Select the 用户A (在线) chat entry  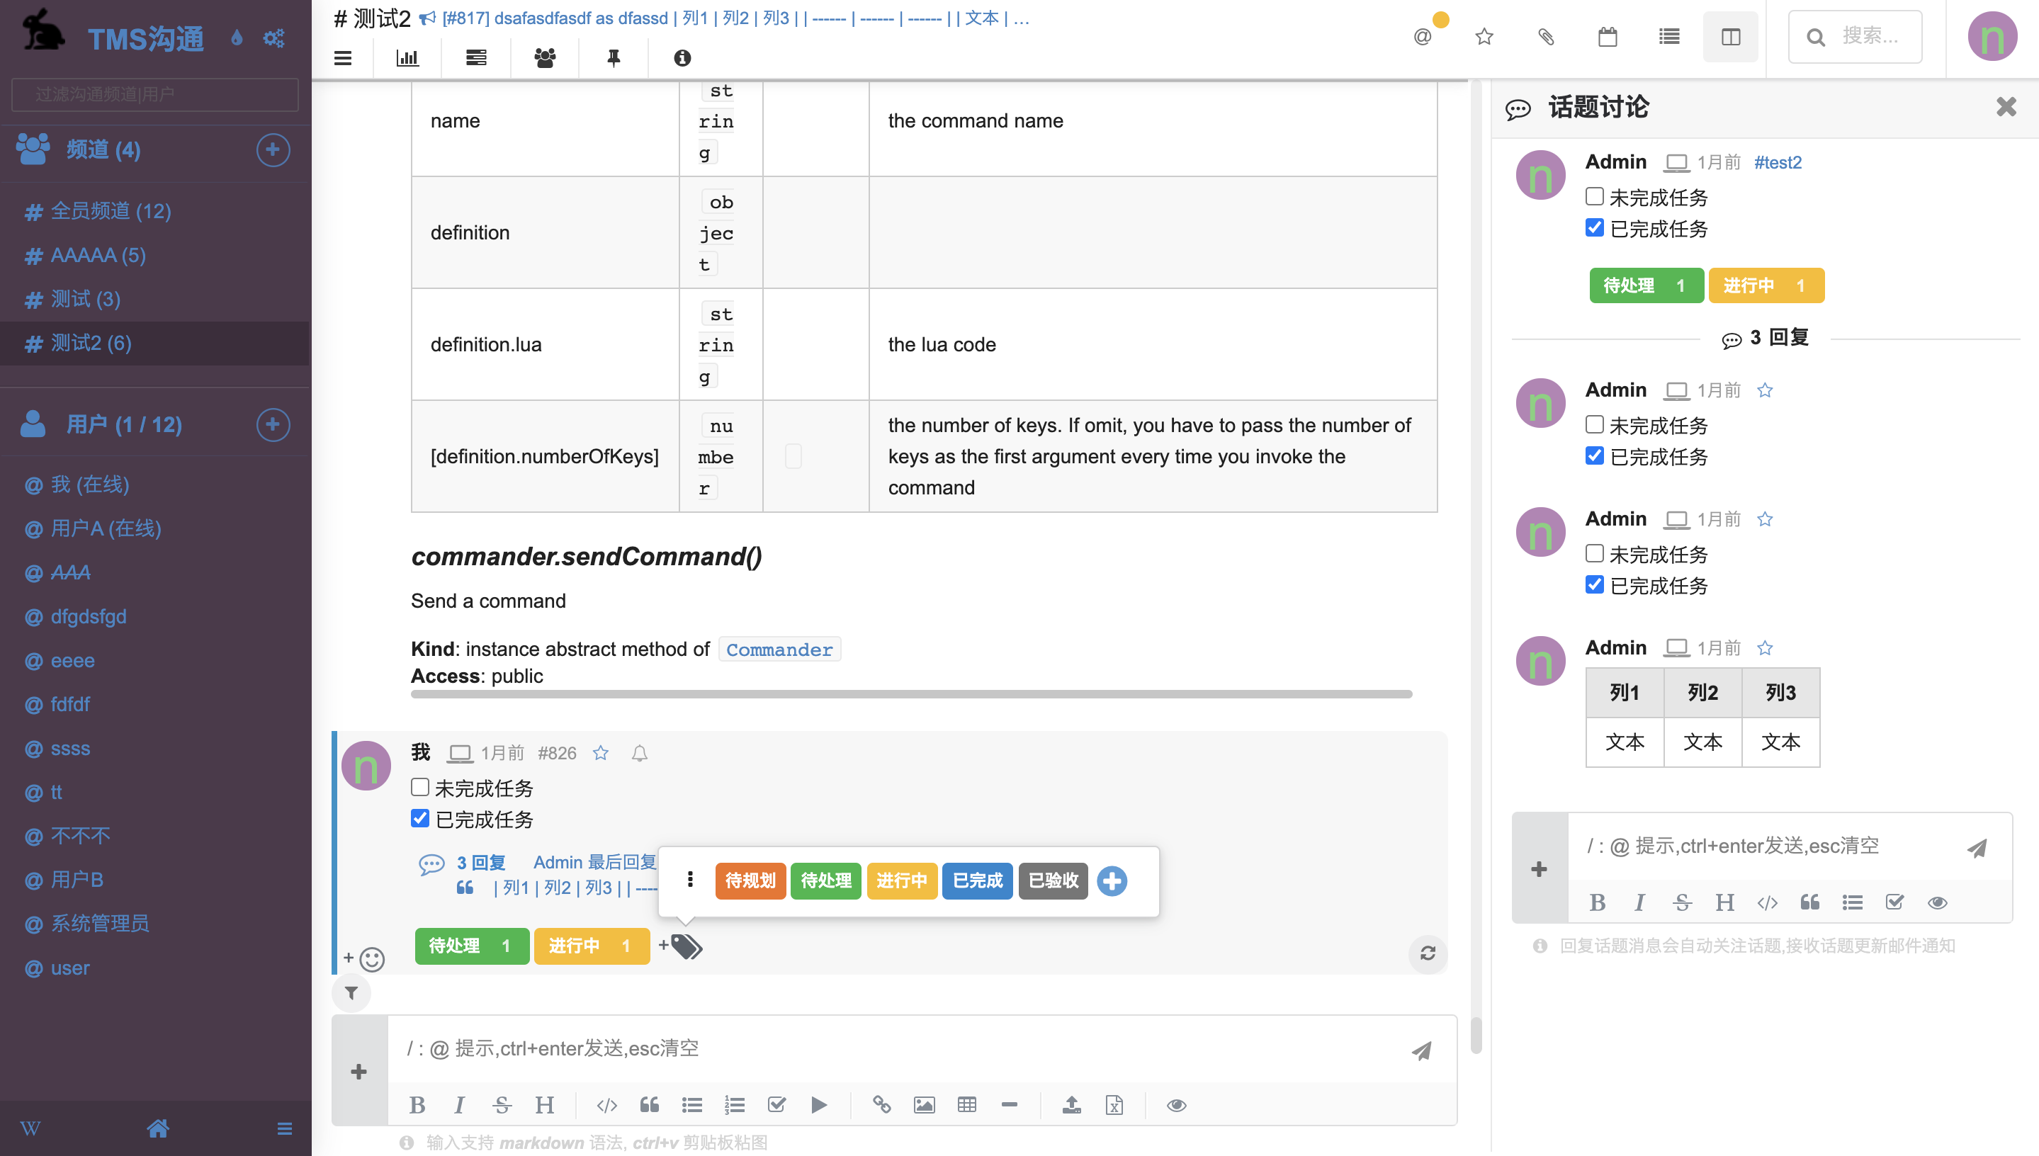tap(106, 528)
